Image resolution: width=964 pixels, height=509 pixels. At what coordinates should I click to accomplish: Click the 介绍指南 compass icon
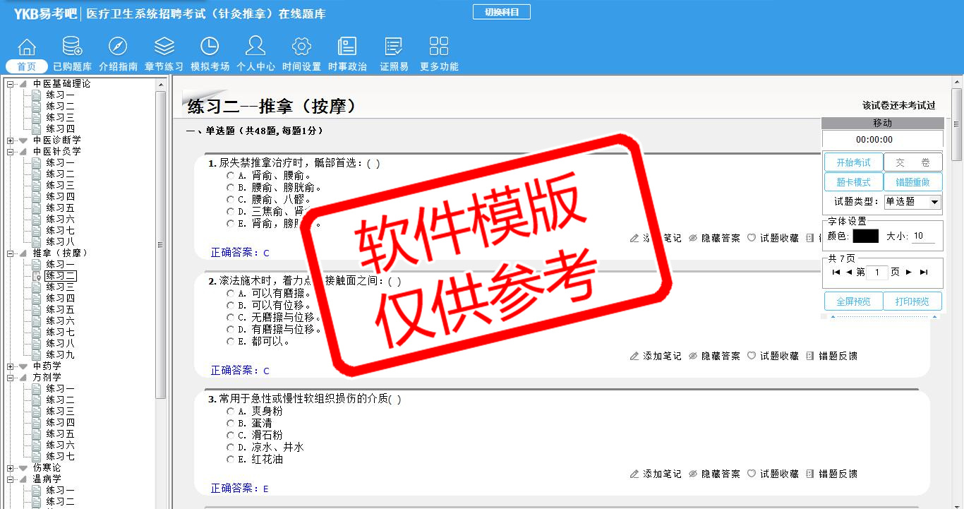pos(118,47)
